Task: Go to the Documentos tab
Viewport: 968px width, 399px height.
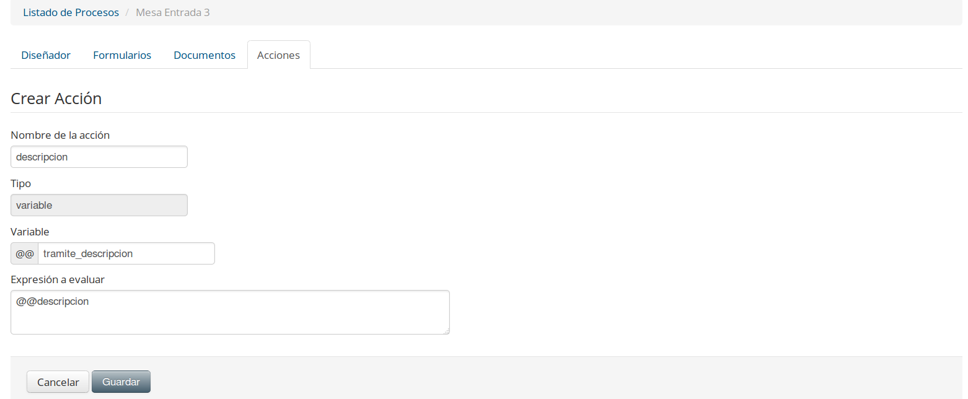Action: click(205, 55)
